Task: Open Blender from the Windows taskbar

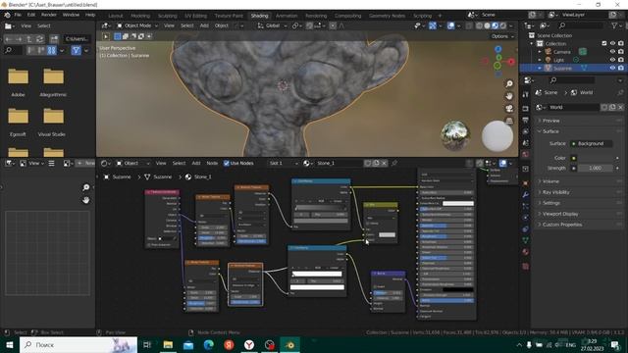Action: pyautogui.click(x=290, y=344)
